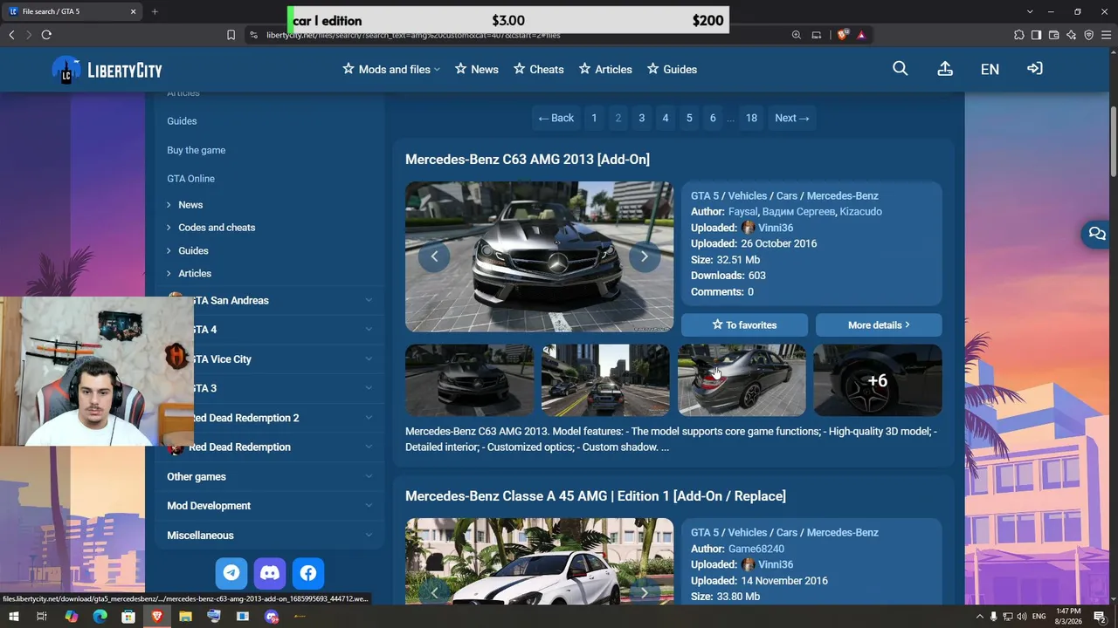The image size is (1118, 628).
Task: Select the File search / GTA 5 tab
Action: 73,11
